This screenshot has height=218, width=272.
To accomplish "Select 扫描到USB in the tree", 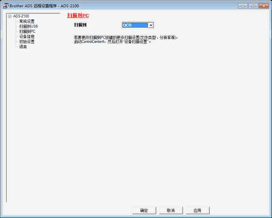I will point(28,27).
